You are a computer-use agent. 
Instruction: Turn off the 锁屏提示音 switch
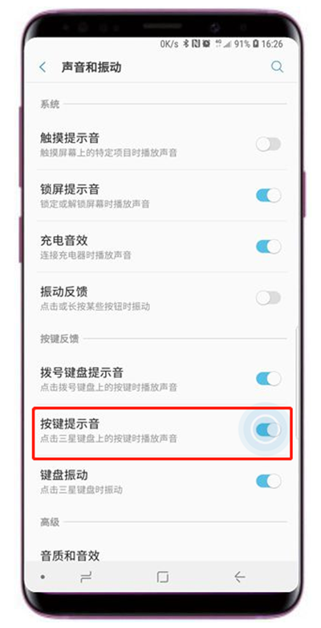pyautogui.click(x=269, y=195)
